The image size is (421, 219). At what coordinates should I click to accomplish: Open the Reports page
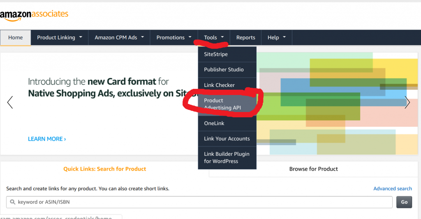point(246,38)
